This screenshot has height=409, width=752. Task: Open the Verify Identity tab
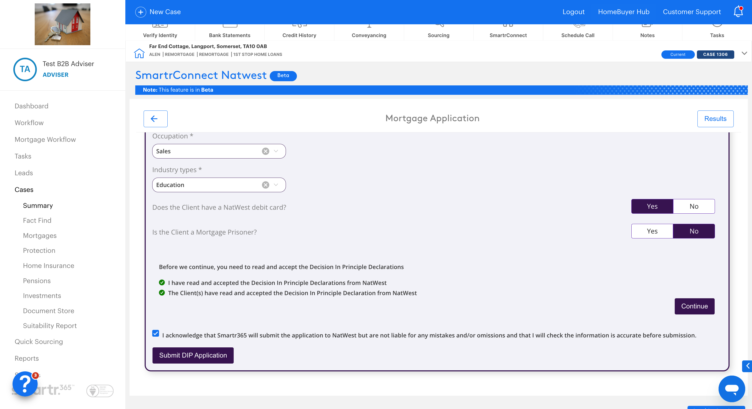pyautogui.click(x=160, y=32)
